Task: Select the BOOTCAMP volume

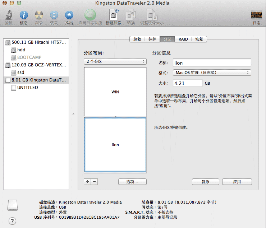Action: (36, 57)
